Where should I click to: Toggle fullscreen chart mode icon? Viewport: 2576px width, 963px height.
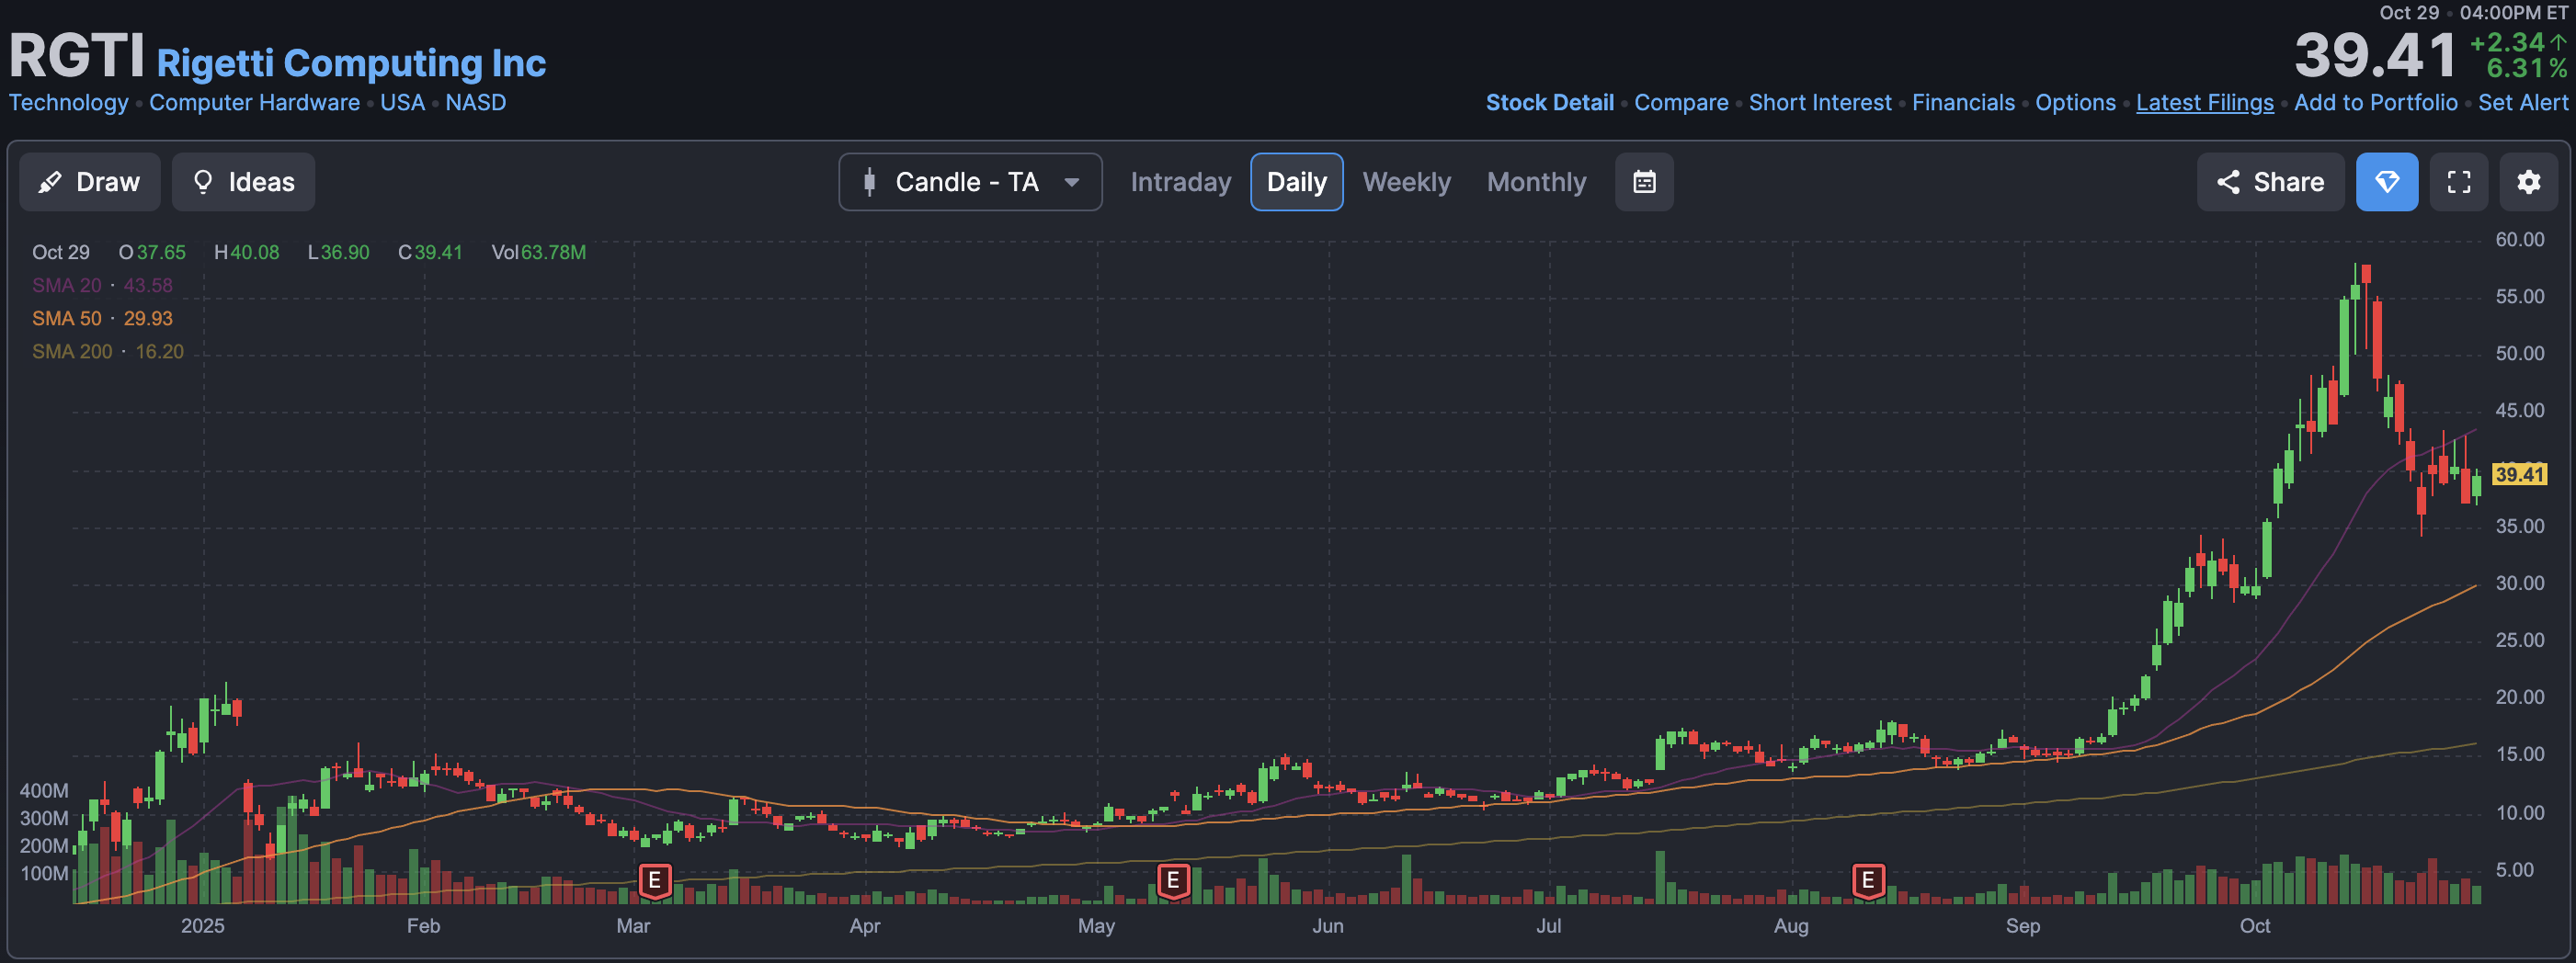2459,182
